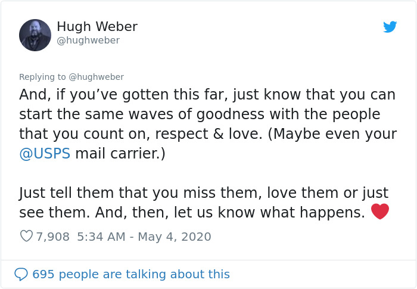
Task: Click the 7,908 likes count
Action: pos(52,237)
